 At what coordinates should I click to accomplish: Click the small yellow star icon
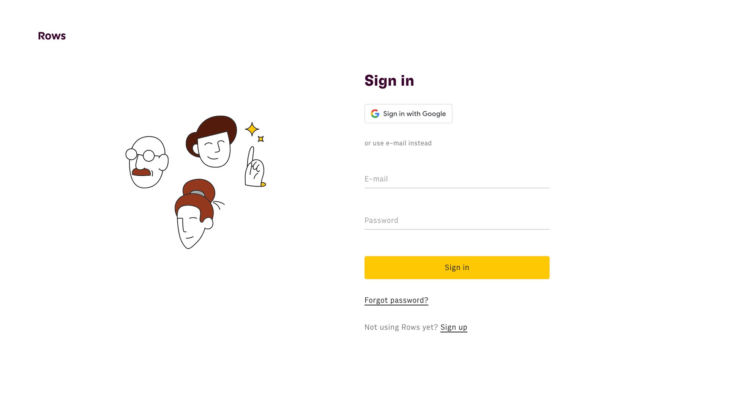(x=261, y=139)
